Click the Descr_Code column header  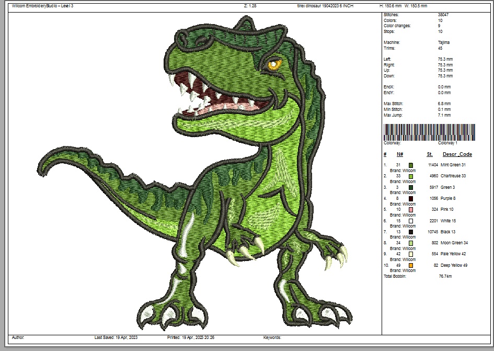(457, 154)
